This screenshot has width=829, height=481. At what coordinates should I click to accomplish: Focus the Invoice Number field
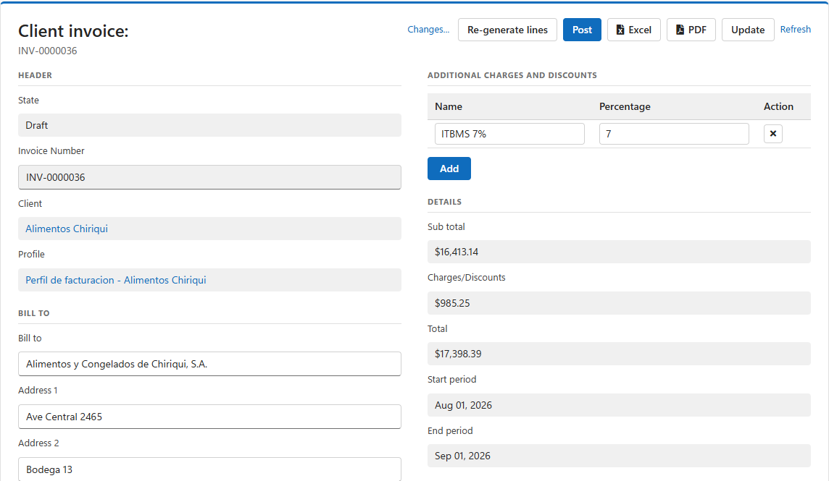(210, 177)
